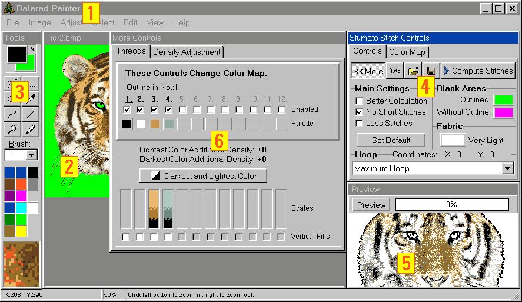
Task: Pick orange from the Tools color grid
Action: pos(22,184)
